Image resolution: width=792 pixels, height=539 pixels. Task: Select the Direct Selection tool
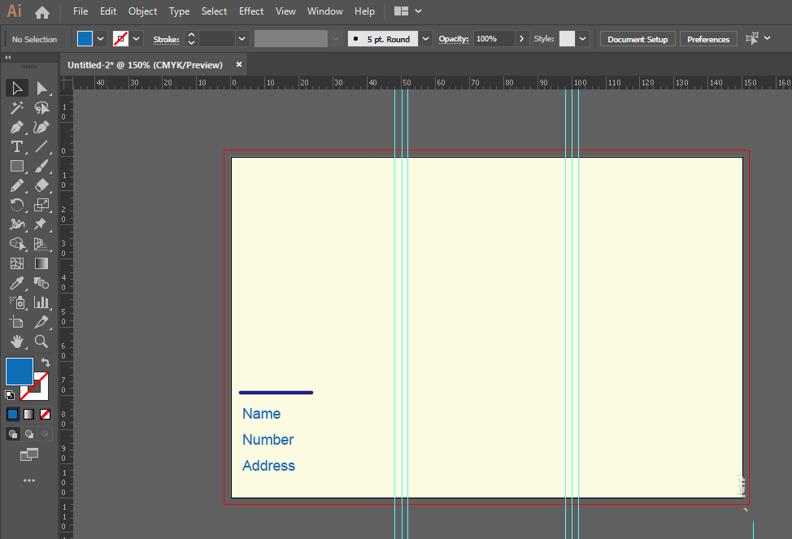coord(41,88)
